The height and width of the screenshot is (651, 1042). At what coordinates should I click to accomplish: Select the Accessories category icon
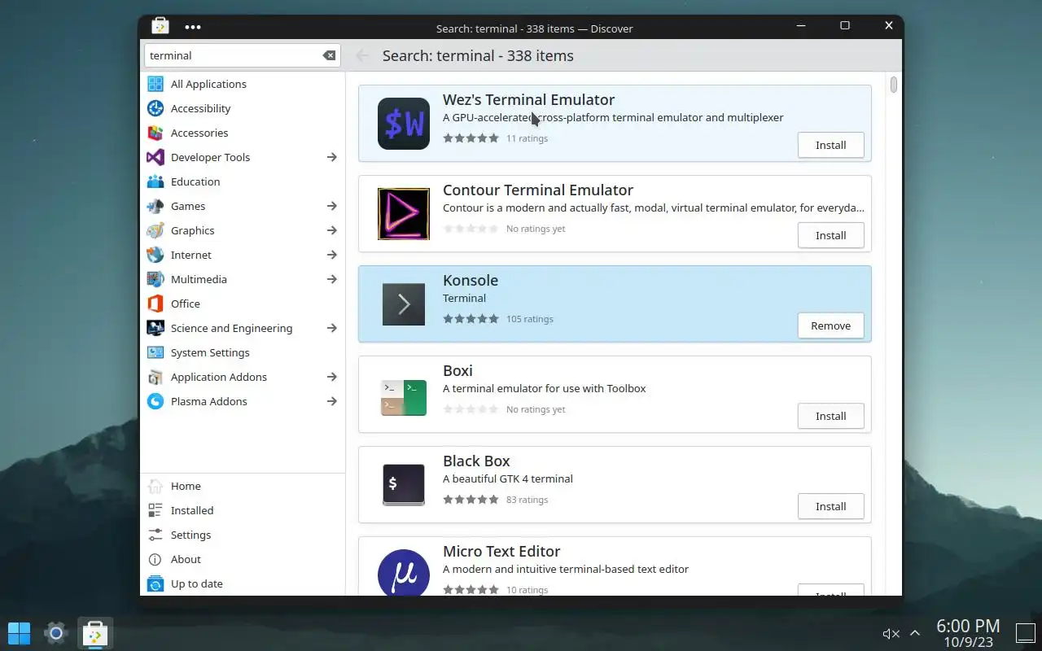click(155, 133)
